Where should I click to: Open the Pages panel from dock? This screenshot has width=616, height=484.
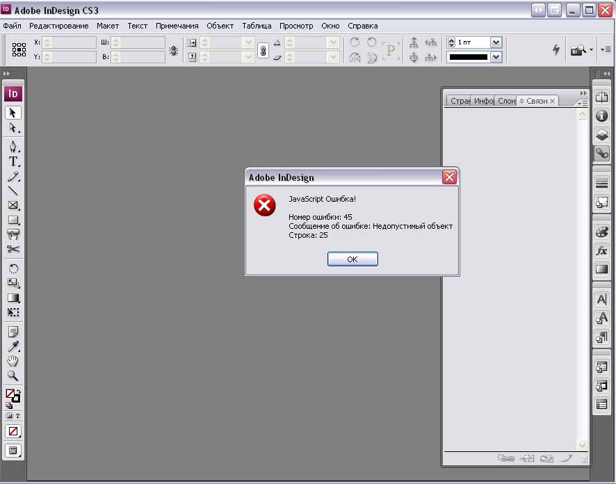point(601,97)
